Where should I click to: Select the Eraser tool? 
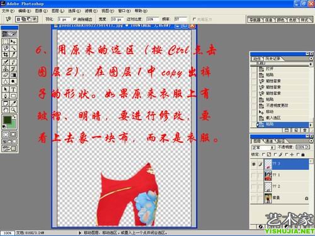[6, 75]
